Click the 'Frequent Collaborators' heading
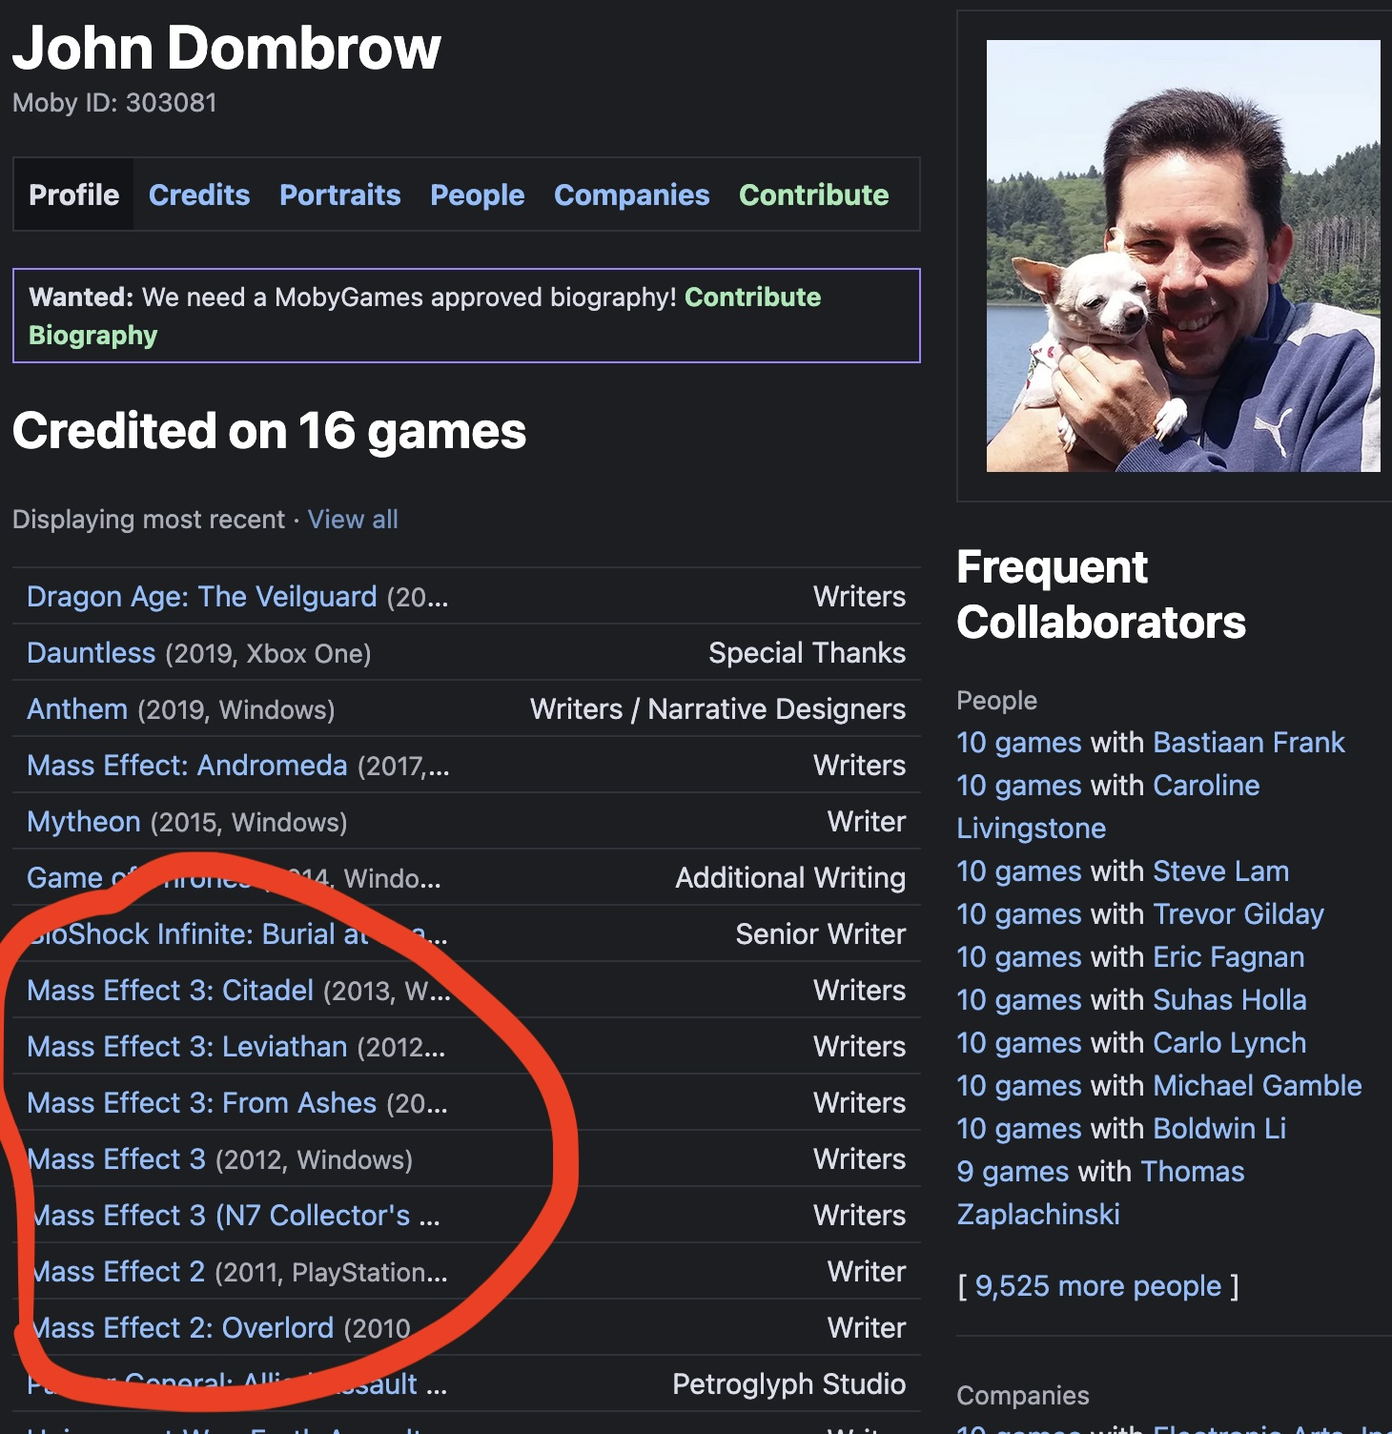This screenshot has width=1392, height=1434. click(x=1101, y=595)
